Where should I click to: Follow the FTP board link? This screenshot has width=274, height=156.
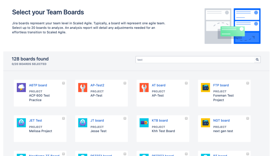[x=221, y=85]
